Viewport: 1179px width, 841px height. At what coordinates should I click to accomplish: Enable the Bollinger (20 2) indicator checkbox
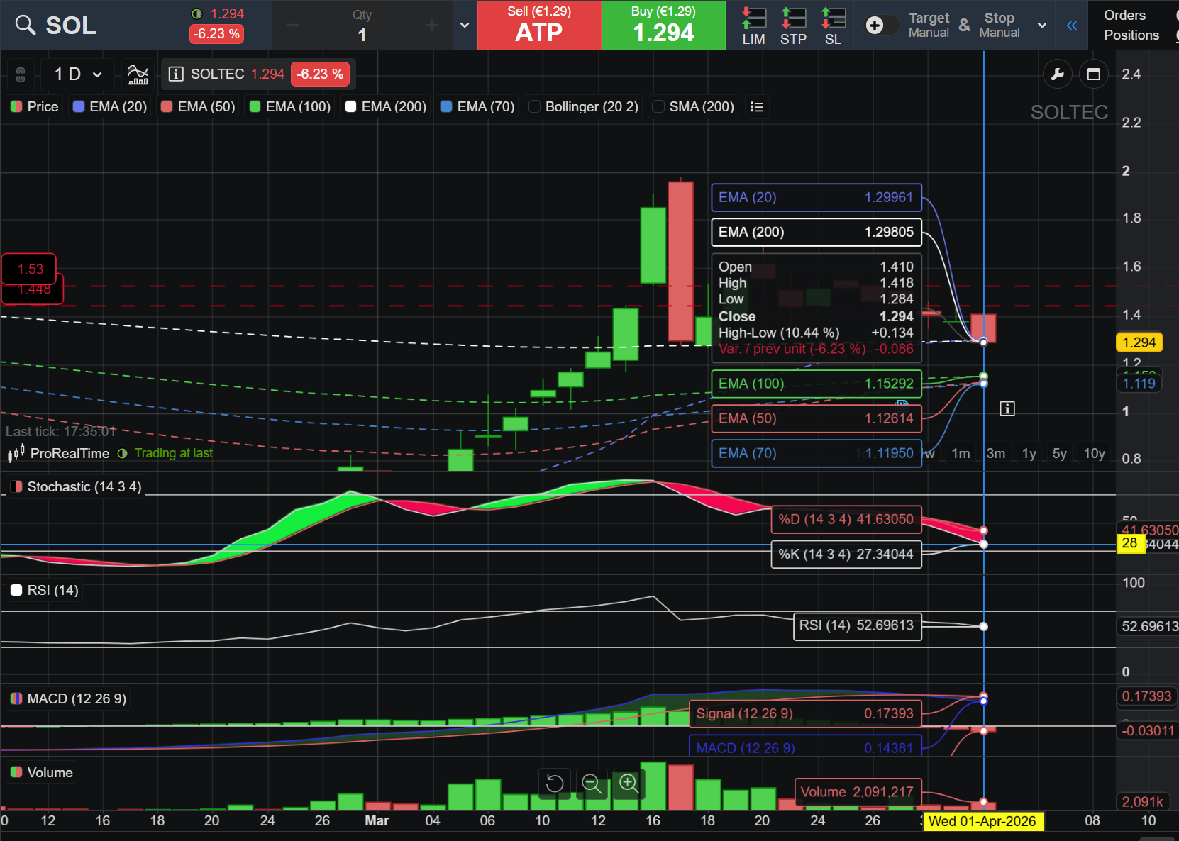pos(534,106)
